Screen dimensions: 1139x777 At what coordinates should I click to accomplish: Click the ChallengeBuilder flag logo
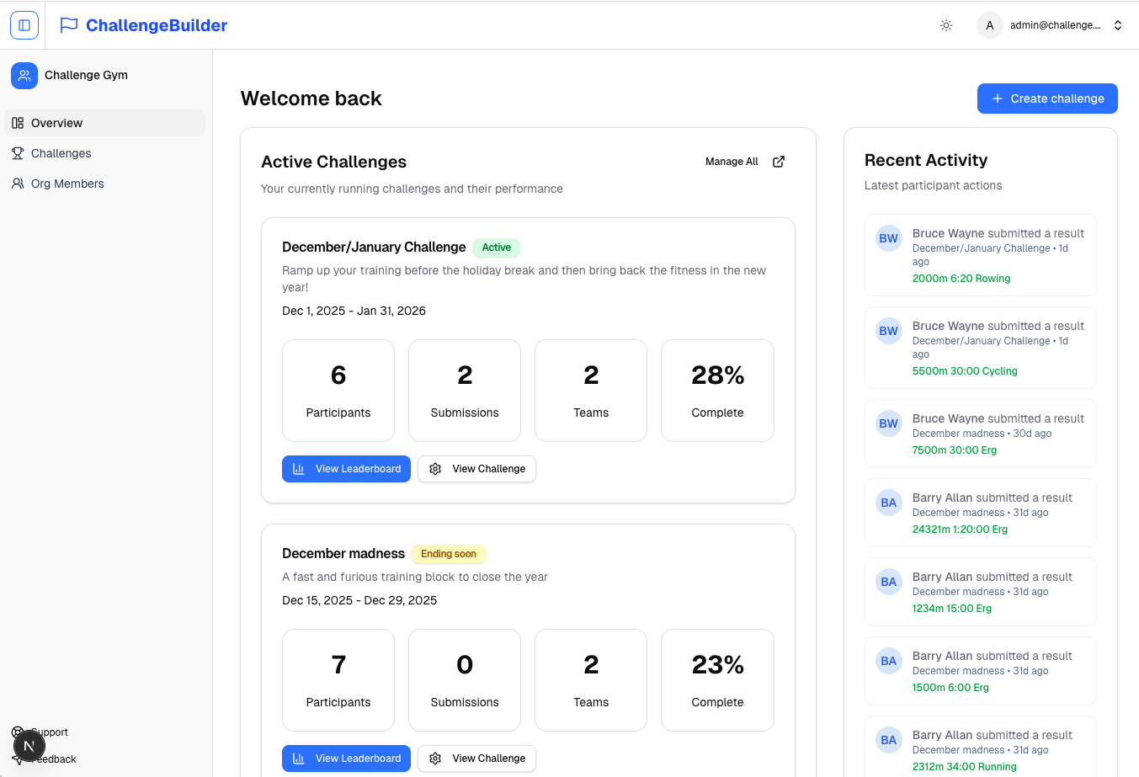click(x=69, y=25)
